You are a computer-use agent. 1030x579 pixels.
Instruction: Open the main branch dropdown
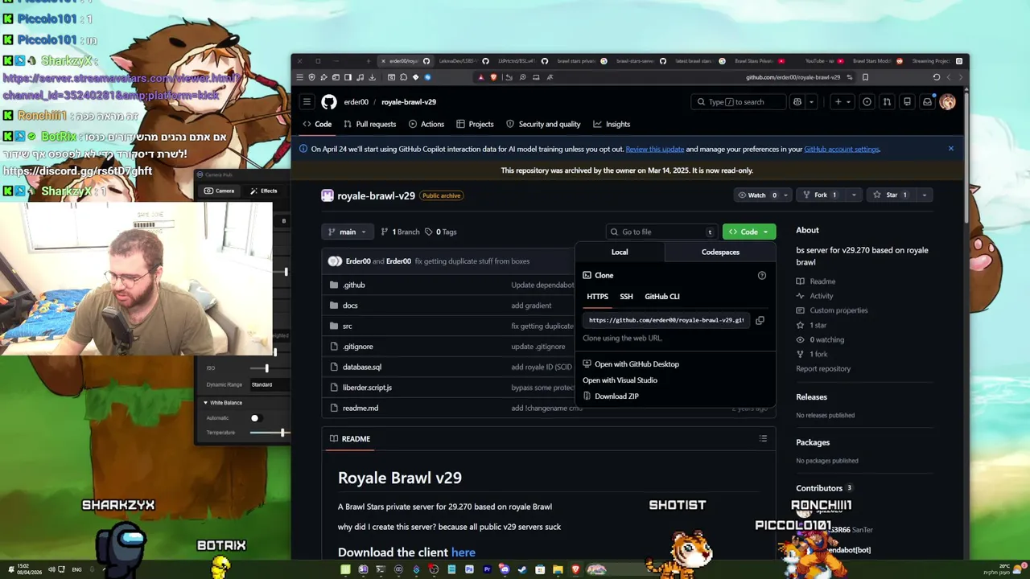[348, 232]
